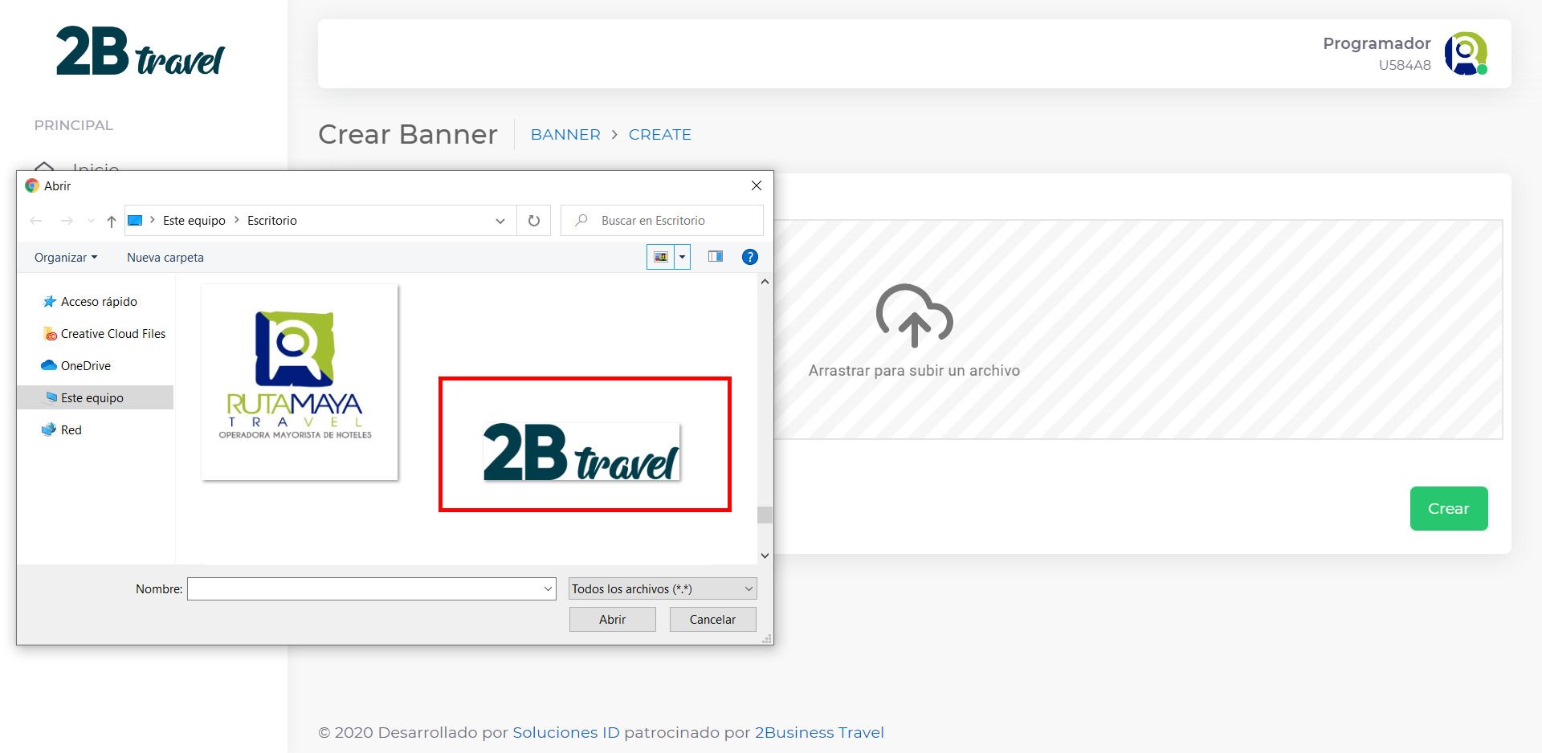This screenshot has height=753, width=1542.
Task: Go up one folder level
Action: click(112, 221)
